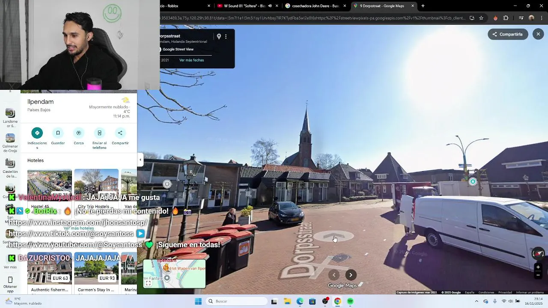Screen dimensions: 548x308
Task: Open File Explorer from the taskbar
Action: pos(287,301)
